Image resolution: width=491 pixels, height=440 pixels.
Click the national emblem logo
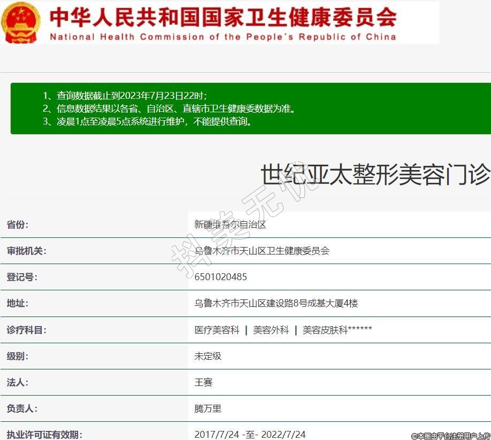coord(21,22)
